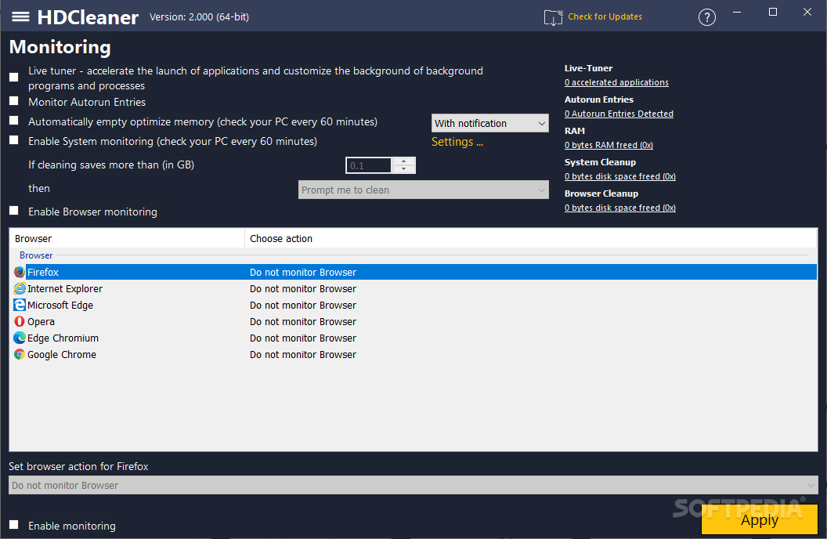The image size is (827, 539).
Task: Click Edge Chromium's Do not monitor Browser action
Action: click(303, 338)
